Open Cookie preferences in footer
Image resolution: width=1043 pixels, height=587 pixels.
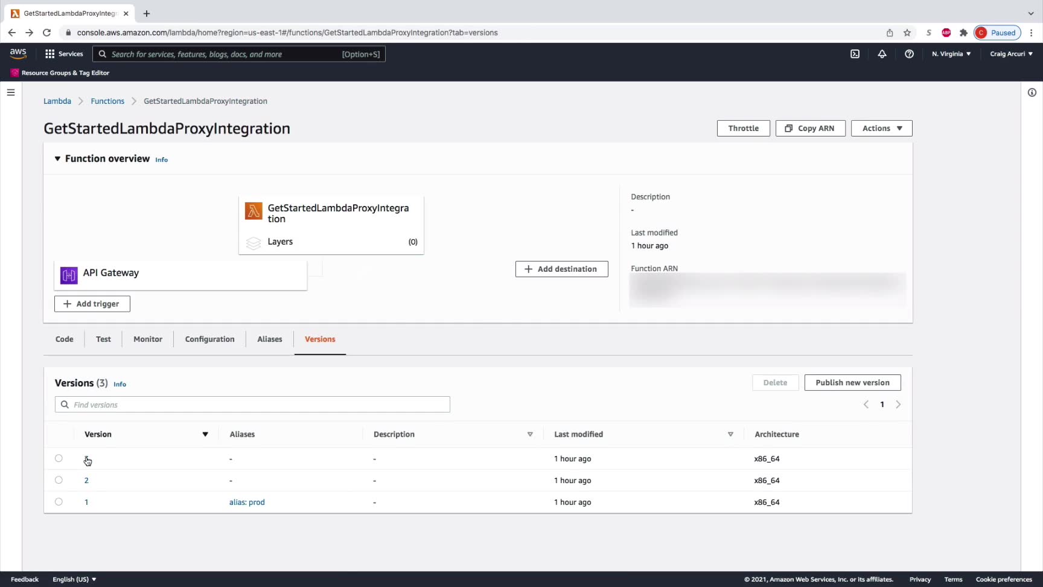click(1004, 579)
